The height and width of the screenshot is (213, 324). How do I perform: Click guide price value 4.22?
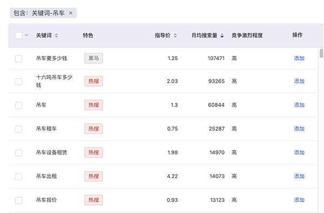172,176
